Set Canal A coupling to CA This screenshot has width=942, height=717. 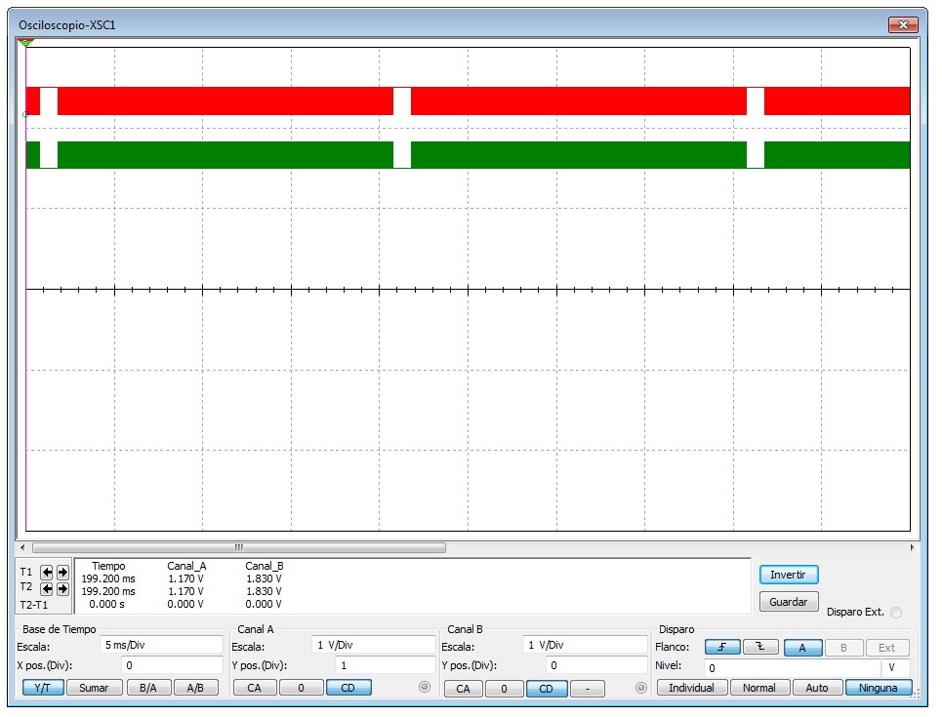tap(254, 688)
